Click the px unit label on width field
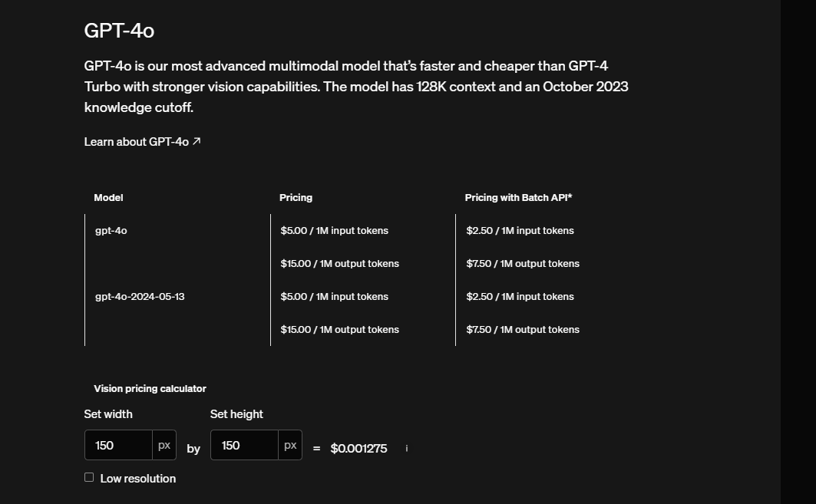 [163, 445]
